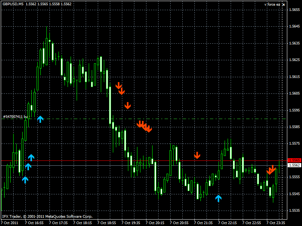Select the lowest blue up arrow at the left
The width and height of the screenshot is (302, 226).
25,180
